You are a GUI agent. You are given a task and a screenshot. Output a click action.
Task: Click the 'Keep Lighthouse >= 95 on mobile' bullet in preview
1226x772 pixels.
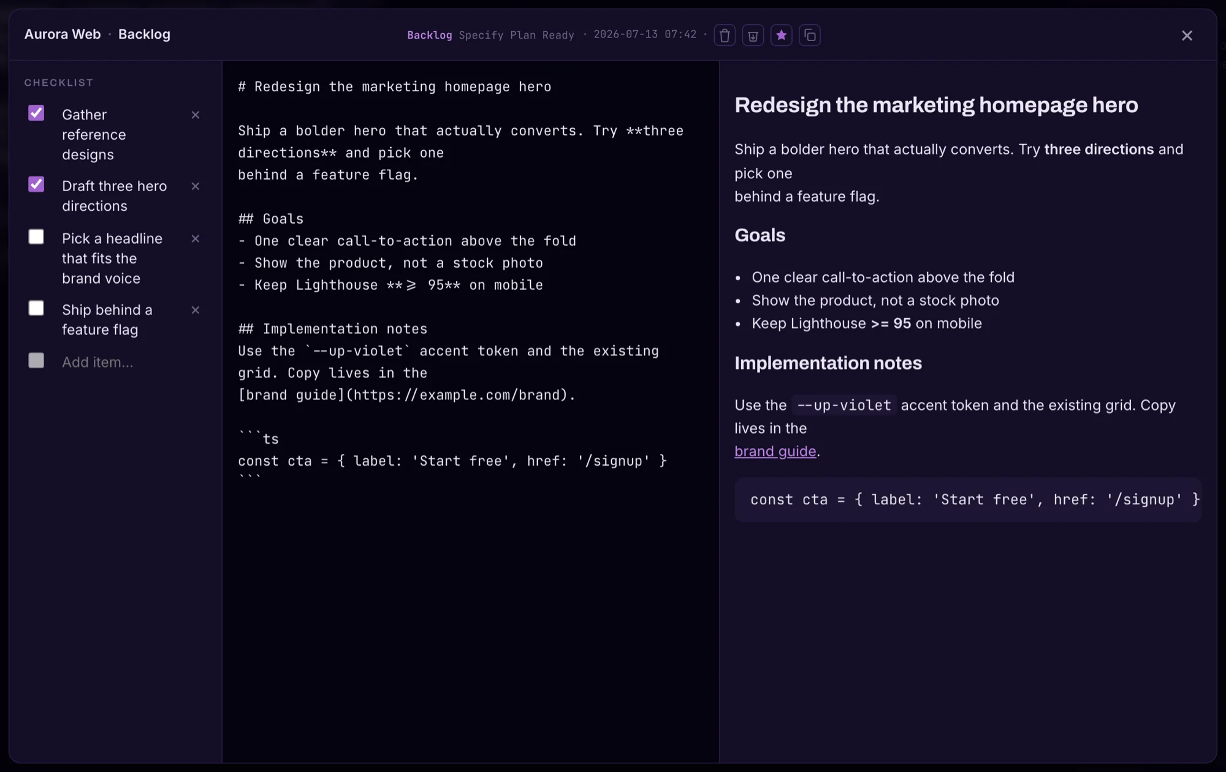click(x=867, y=324)
